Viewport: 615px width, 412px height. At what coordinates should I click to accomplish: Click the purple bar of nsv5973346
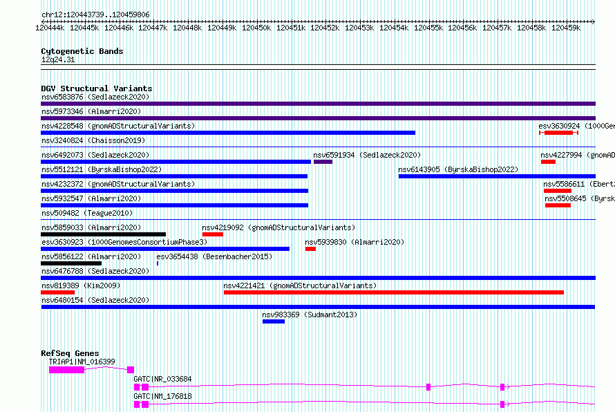318,118
